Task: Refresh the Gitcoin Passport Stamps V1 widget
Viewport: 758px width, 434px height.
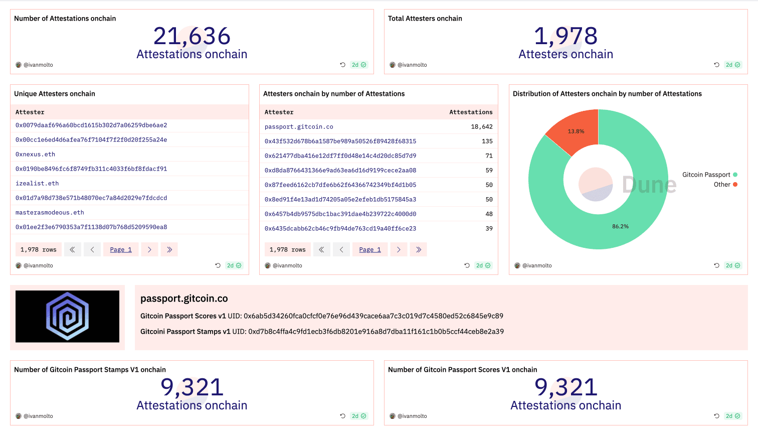Action: point(343,416)
